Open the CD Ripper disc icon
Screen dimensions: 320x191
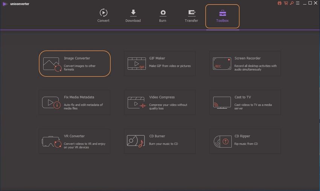222,141
